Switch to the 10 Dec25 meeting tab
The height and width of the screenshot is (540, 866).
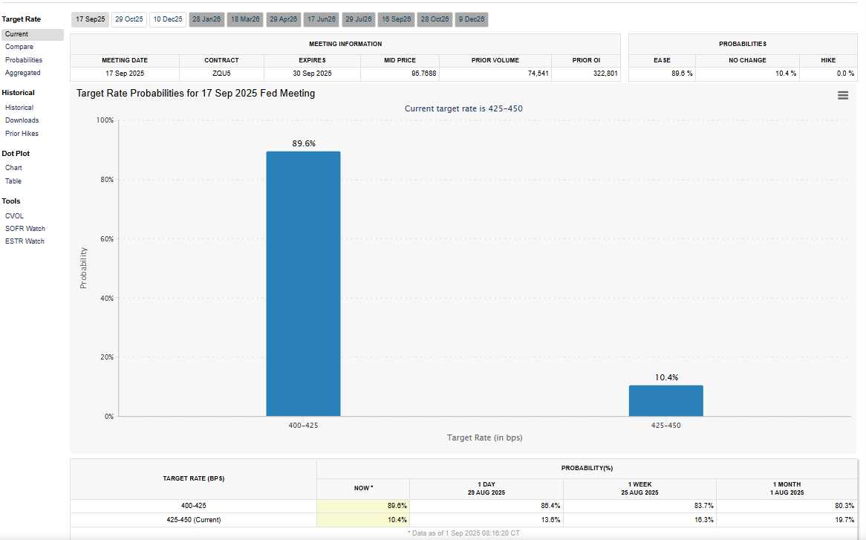168,19
